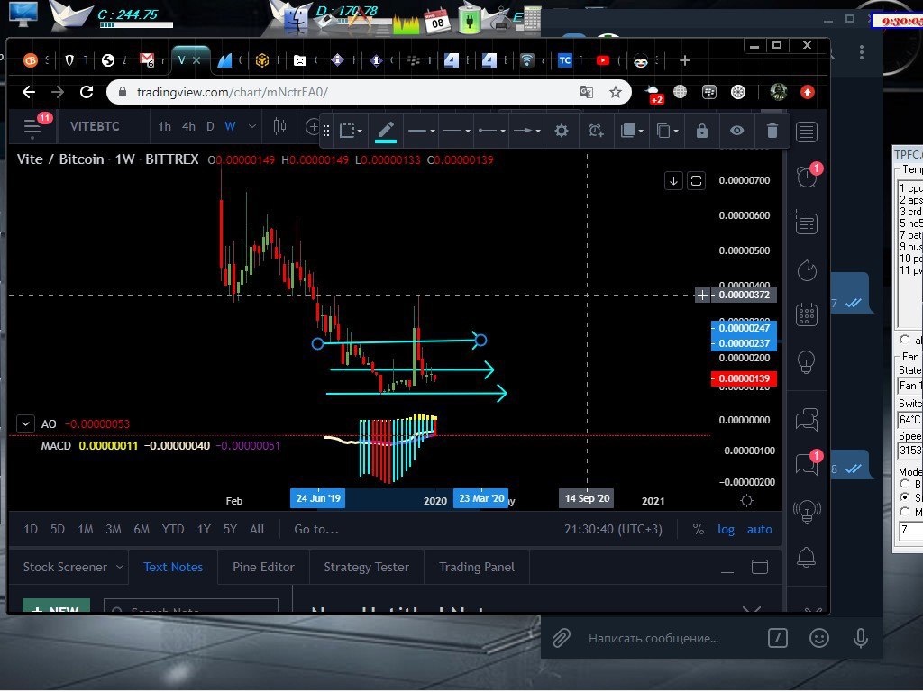923x692 pixels.
Task: Click the time zone clock 21:30:40 (UTC+3)
Action: tap(613, 530)
